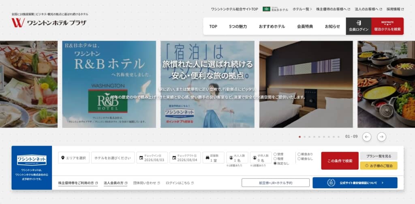Click the red この条件で検索 search button

(x=340, y=161)
